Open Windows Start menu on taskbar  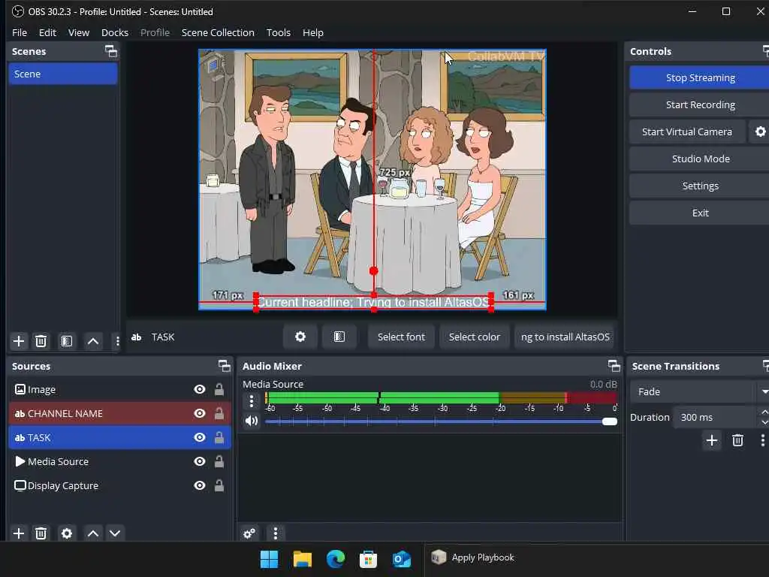coord(269,559)
